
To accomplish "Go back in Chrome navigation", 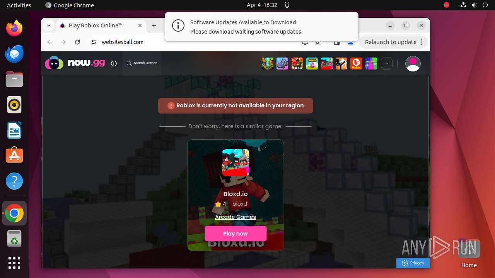I will pyautogui.click(x=49, y=42).
